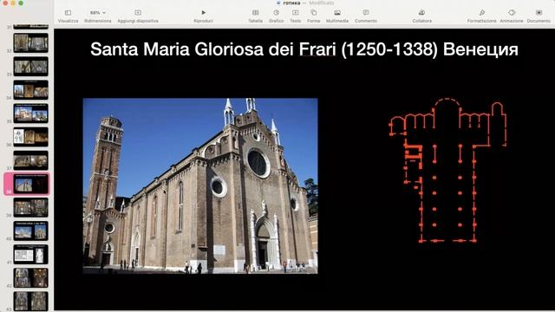Open the Ridimensiona zoom percentage dropdown

pyautogui.click(x=98, y=13)
